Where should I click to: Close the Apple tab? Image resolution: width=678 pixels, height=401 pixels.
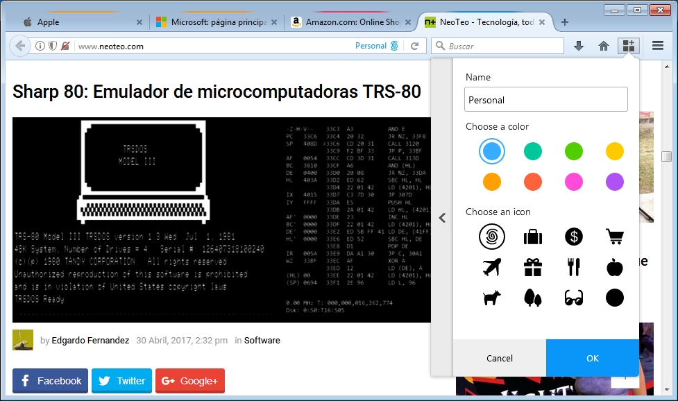pyautogui.click(x=139, y=22)
